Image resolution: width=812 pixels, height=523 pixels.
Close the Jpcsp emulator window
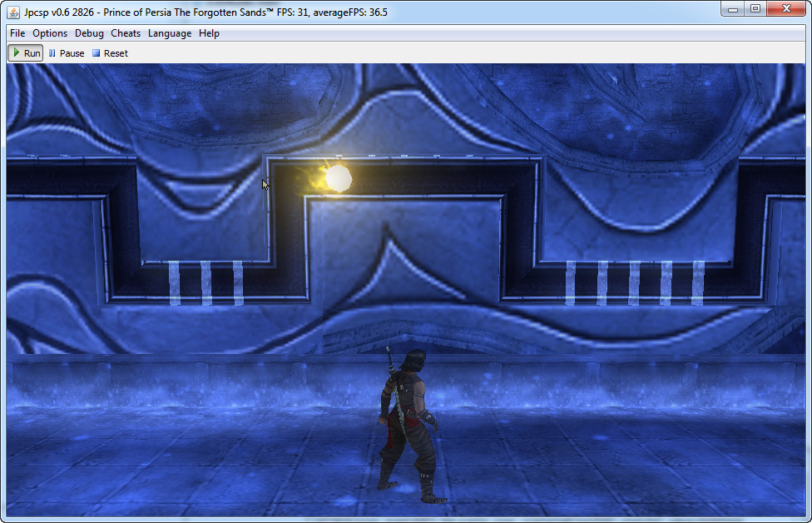tap(786, 9)
